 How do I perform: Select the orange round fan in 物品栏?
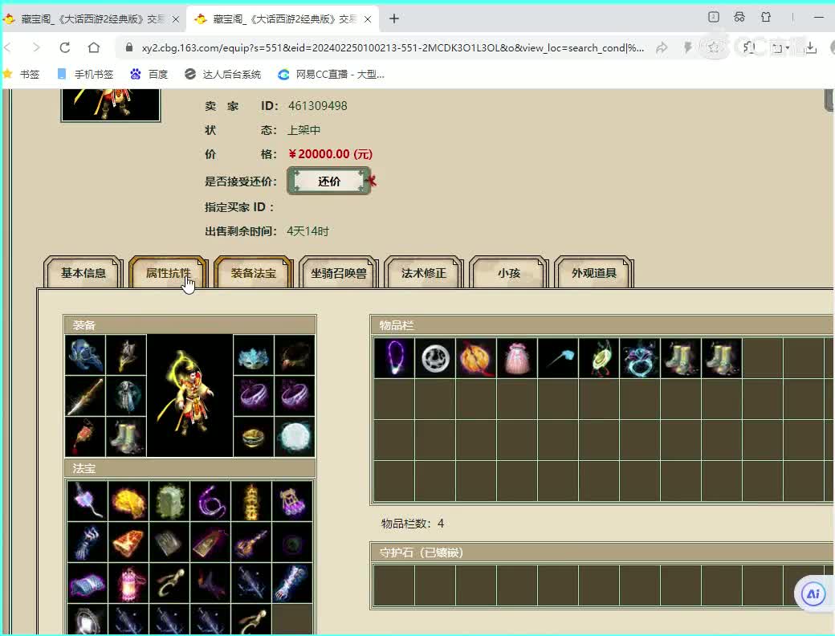click(x=476, y=358)
